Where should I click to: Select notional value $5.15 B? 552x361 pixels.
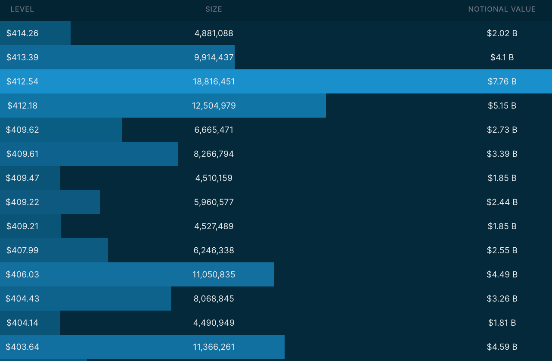(502, 106)
